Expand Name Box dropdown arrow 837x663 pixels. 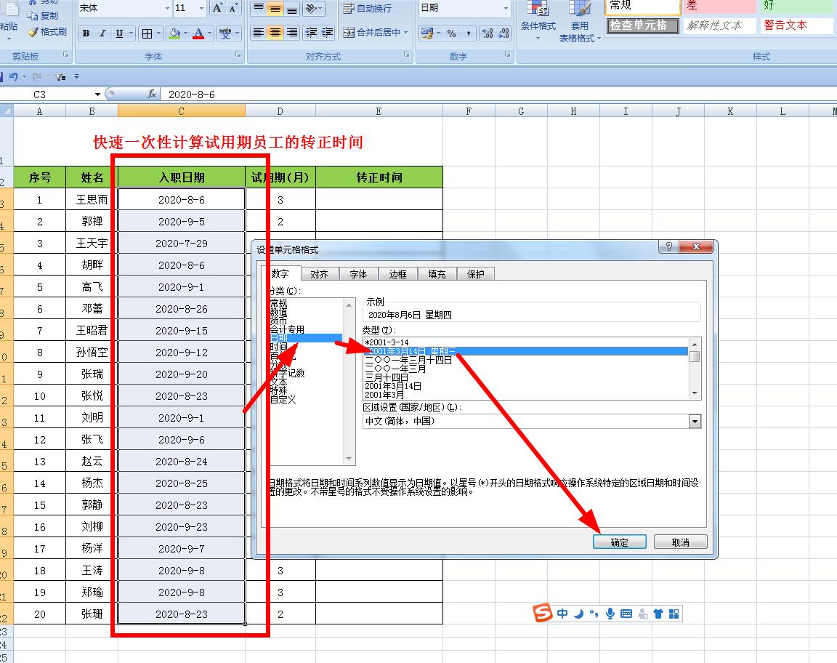[97, 95]
